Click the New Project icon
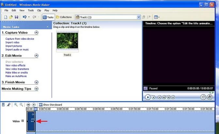 6,17
